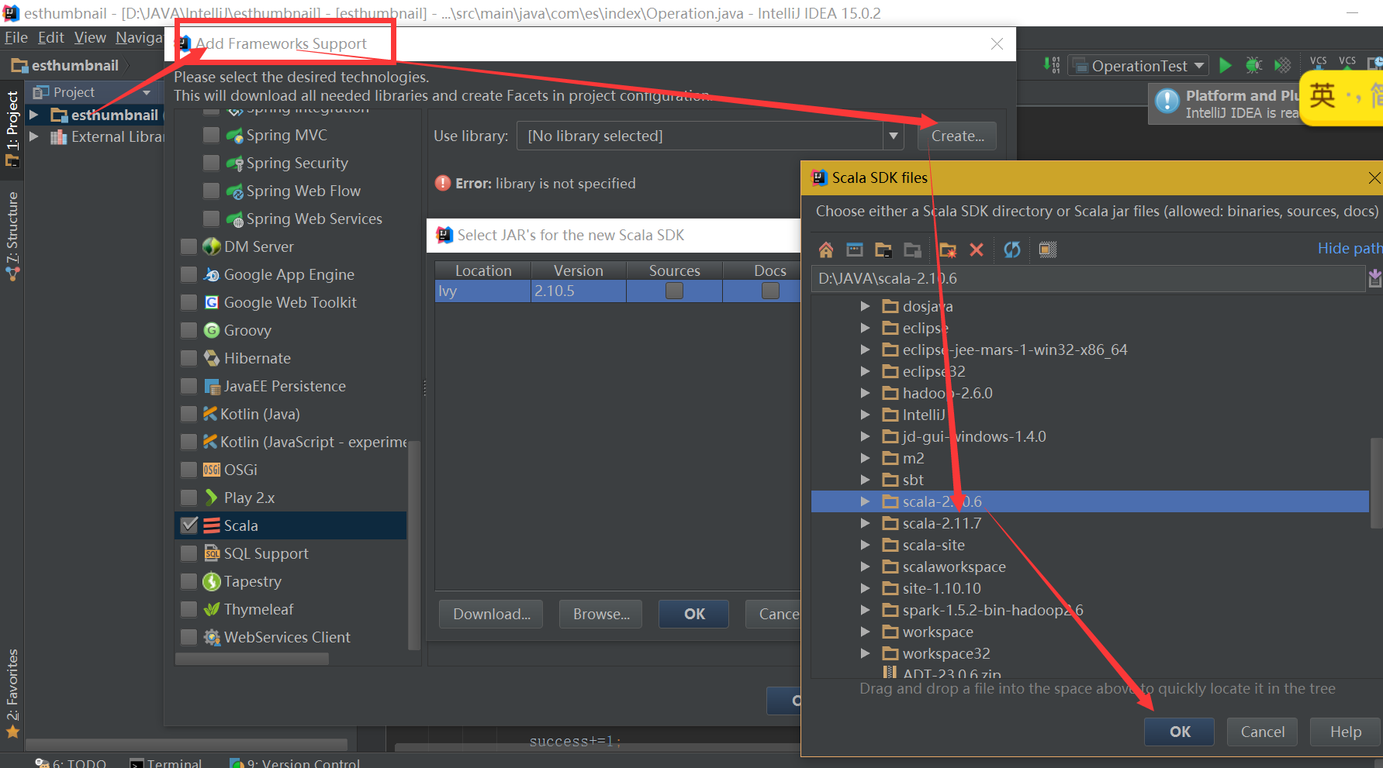Jump to desktop directory in Scala SDK files
This screenshot has width=1383, height=768.
click(854, 250)
